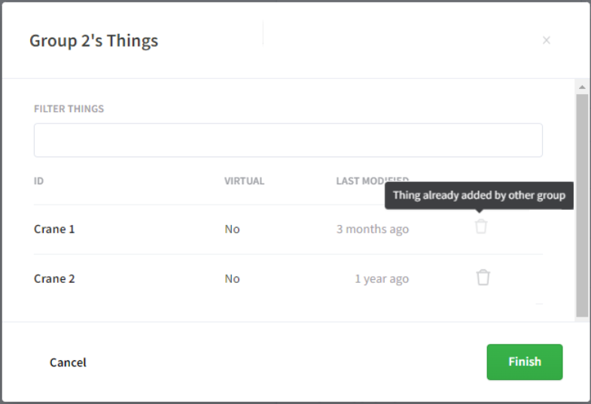Click the scrollbar up arrow
This screenshot has width=591, height=404.
point(582,86)
